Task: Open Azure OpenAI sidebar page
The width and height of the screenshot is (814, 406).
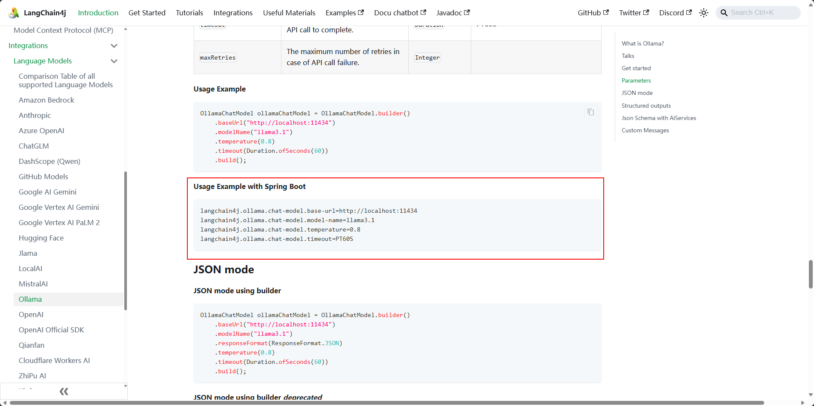Action: 41,131
